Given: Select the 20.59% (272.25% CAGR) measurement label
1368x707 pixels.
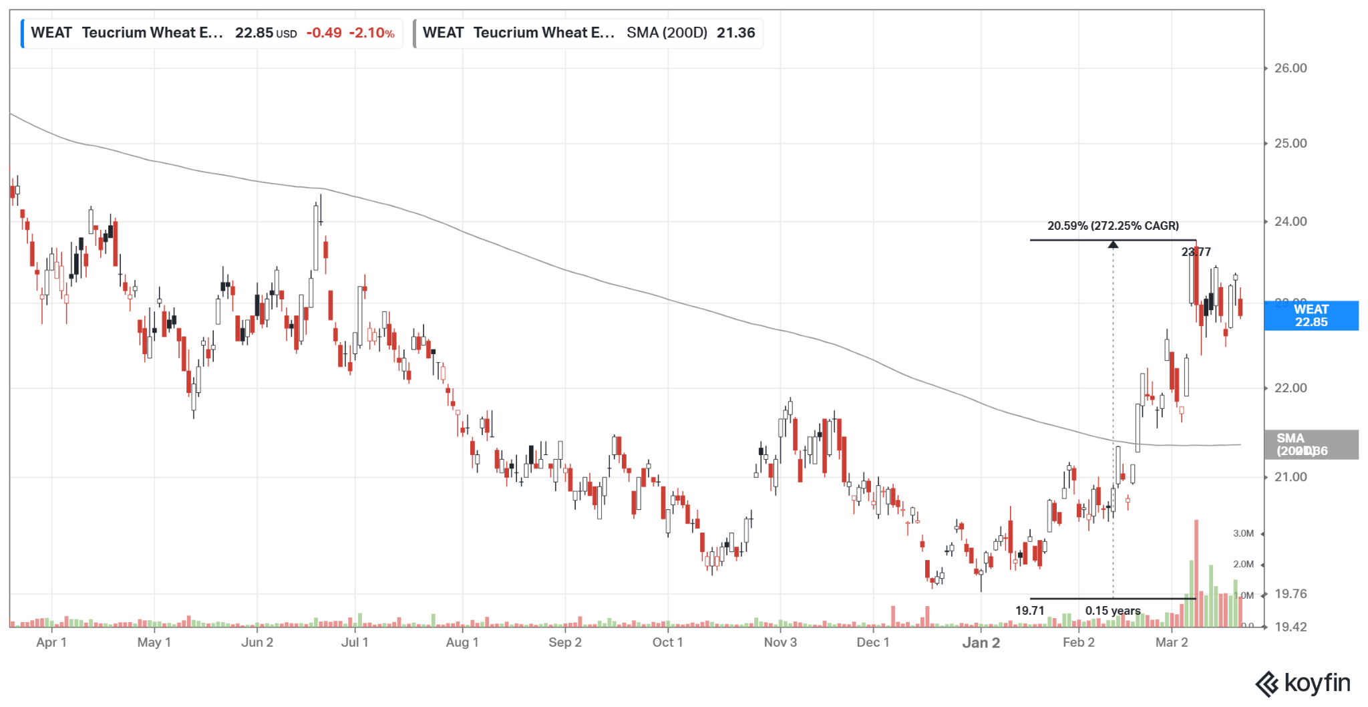Looking at the screenshot, I should (1113, 226).
